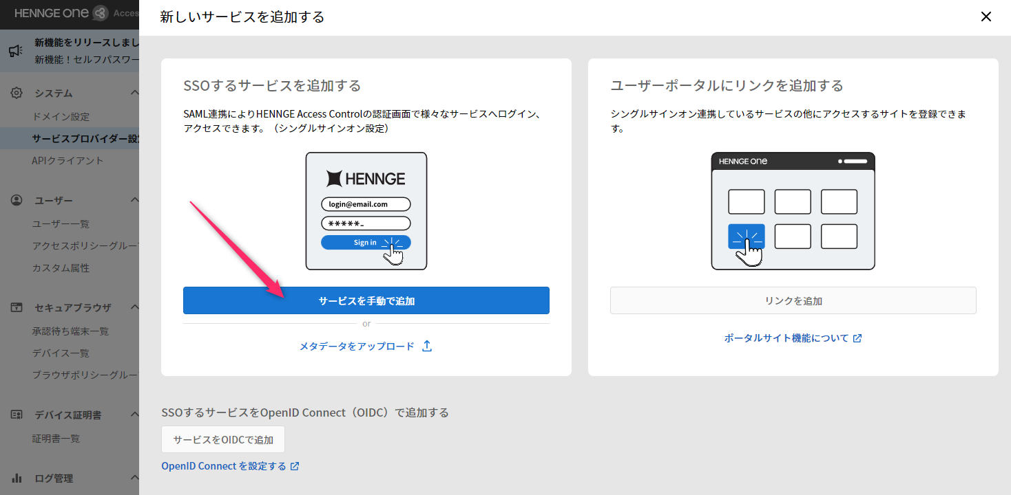Click the megaphone announcement icon
1011x495 pixels.
click(16, 51)
